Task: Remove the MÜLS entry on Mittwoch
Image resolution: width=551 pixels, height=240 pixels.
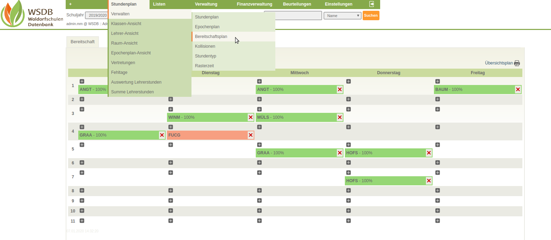Action: point(340,117)
